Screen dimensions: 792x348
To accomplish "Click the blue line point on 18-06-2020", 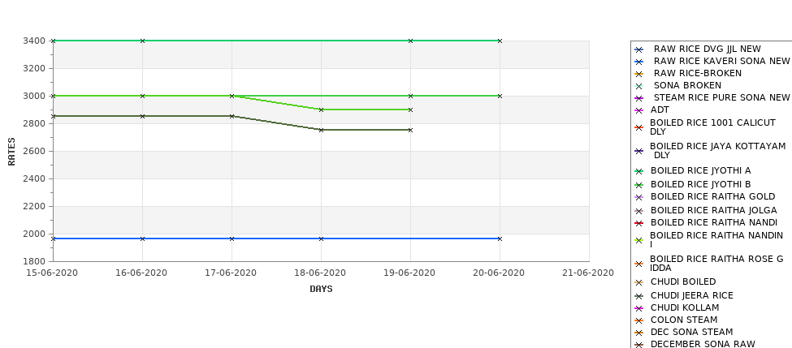I will pyautogui.click(x=321, y=238).
